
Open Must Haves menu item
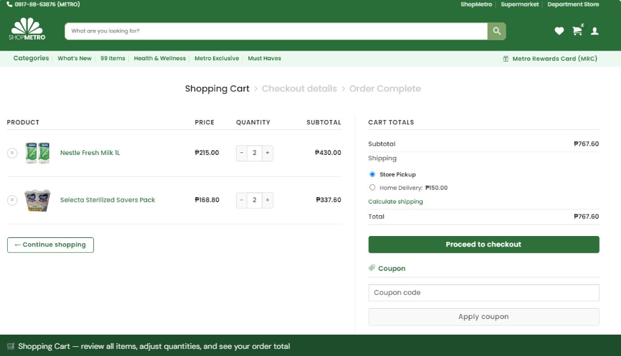pos(264,58)
